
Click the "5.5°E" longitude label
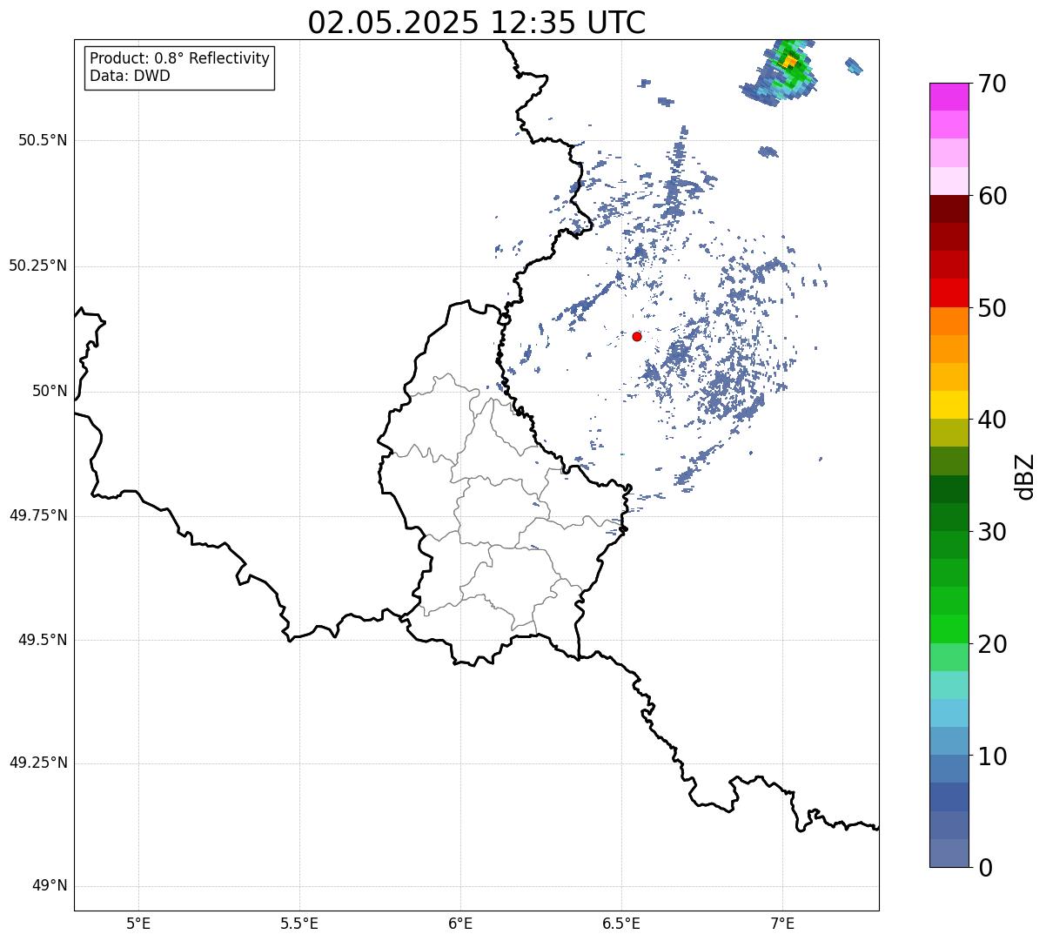(x=299, y=924)
